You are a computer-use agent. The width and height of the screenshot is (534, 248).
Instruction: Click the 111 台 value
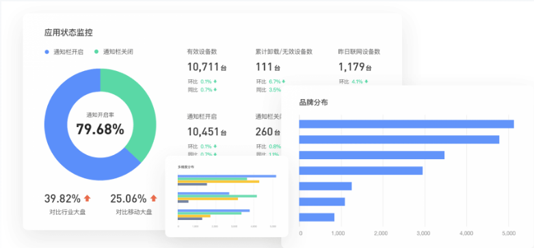pyautogui.click(x=267, y=67)
